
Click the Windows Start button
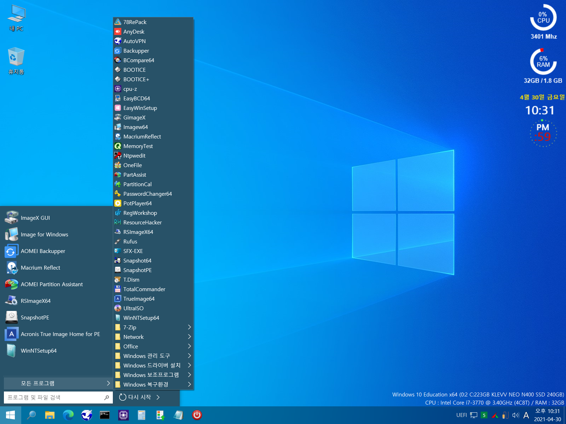point(10,415)
